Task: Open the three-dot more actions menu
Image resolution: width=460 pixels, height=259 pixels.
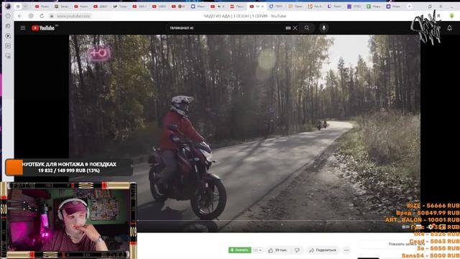Action: [x=346, y=250]
